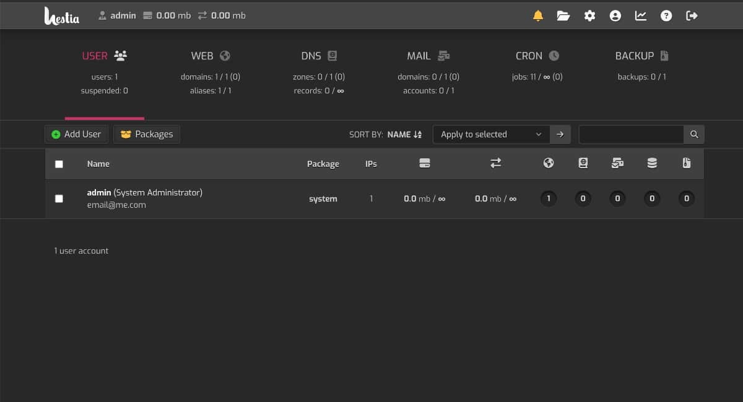Open the help question mark icon

click(x=666, y=15)
